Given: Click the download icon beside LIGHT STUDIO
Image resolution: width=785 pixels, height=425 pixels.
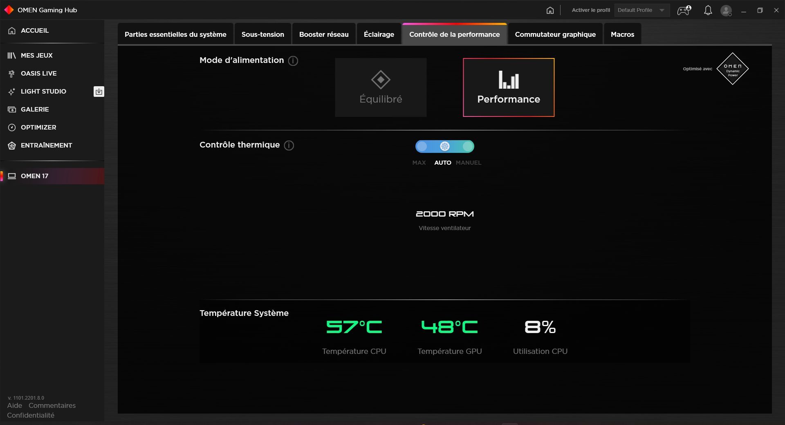Looking at the screenshot, I should pyautogui.click(x=99, y=92).
